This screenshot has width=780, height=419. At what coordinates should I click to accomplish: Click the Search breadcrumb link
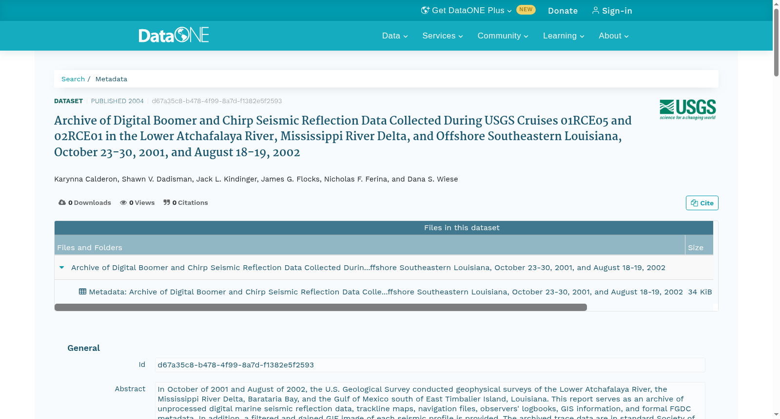coord(73,79)
